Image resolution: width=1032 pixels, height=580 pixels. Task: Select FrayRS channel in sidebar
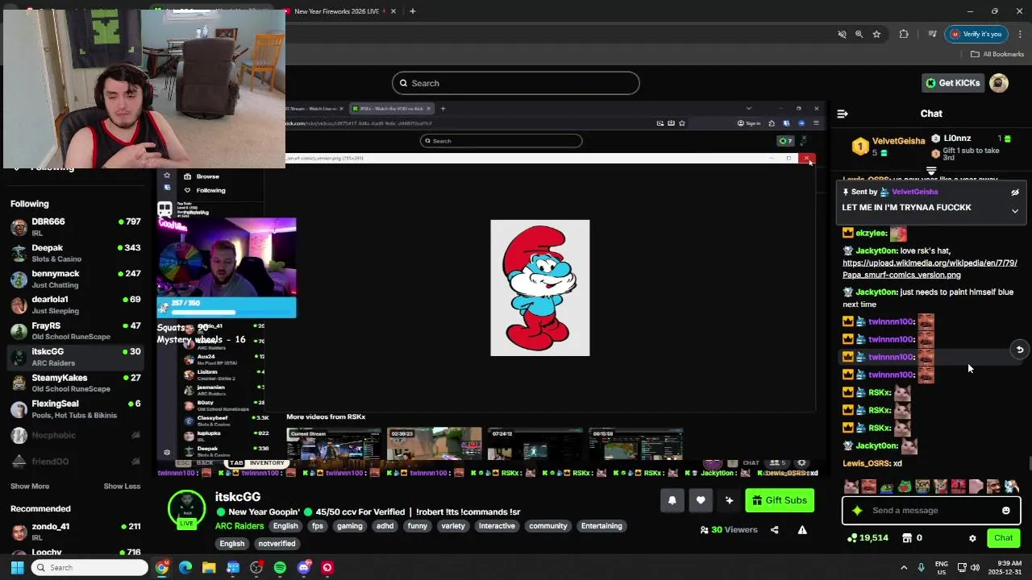click(77, 331)
